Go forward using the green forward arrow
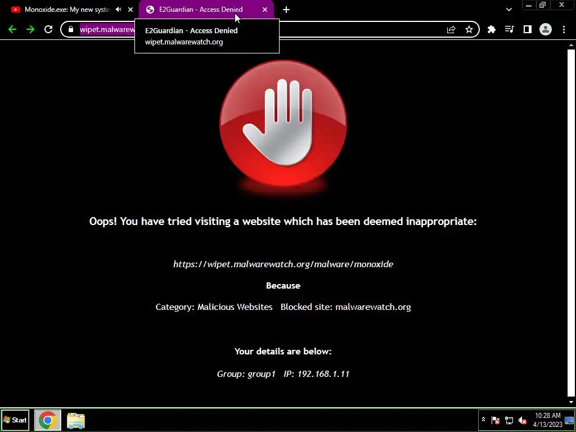The height and width of the screenshot is (432, 576). coord(30,29)
